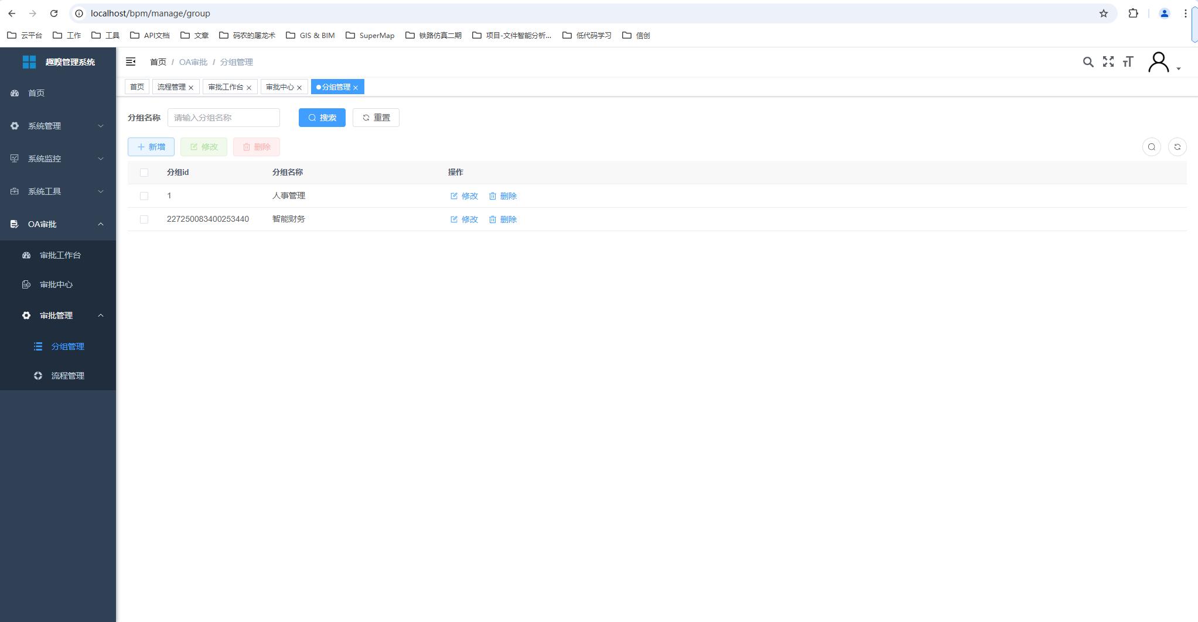
Task: Expand 系统工具 sidebar menu
Action: point(58,191)
